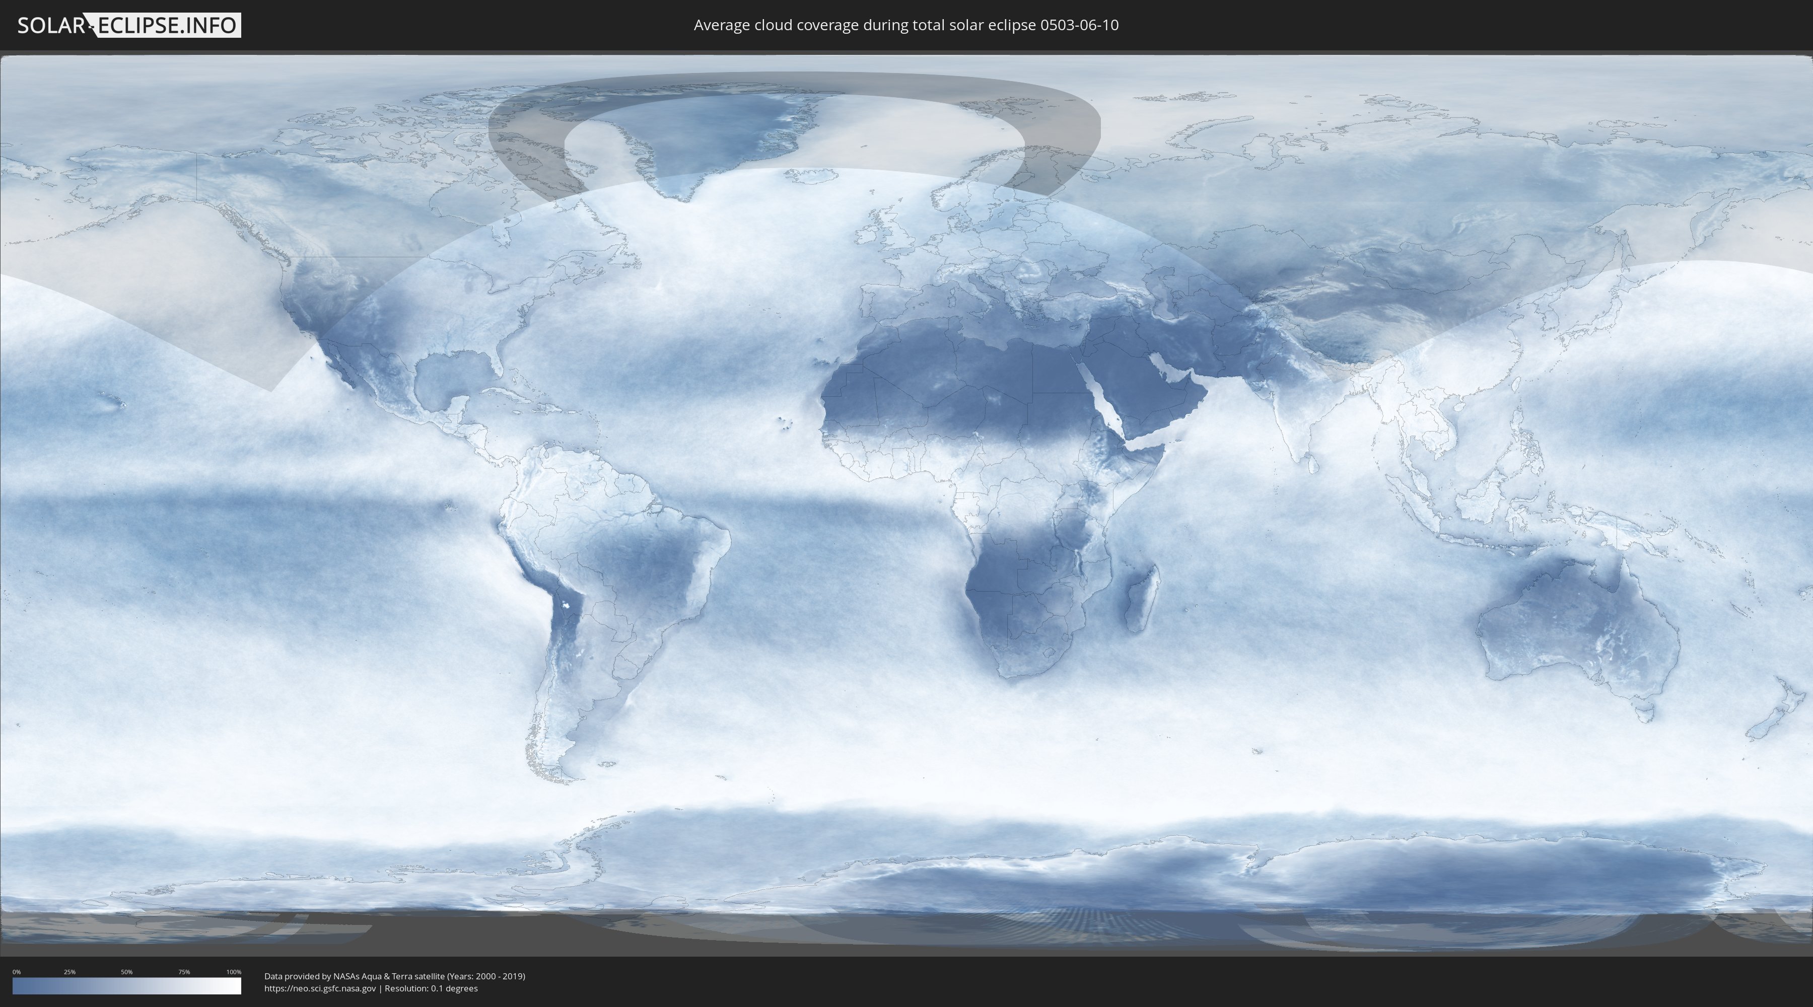Click the 25% legend label
This screenshot has height=1007, width=1813.
pyautogui.click(x=69, y=972)
